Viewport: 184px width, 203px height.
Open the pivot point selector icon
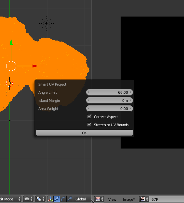click(x=40, y=199)
